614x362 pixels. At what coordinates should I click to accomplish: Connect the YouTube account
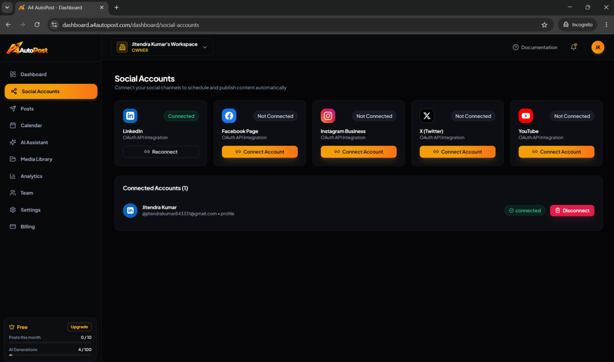556,152
